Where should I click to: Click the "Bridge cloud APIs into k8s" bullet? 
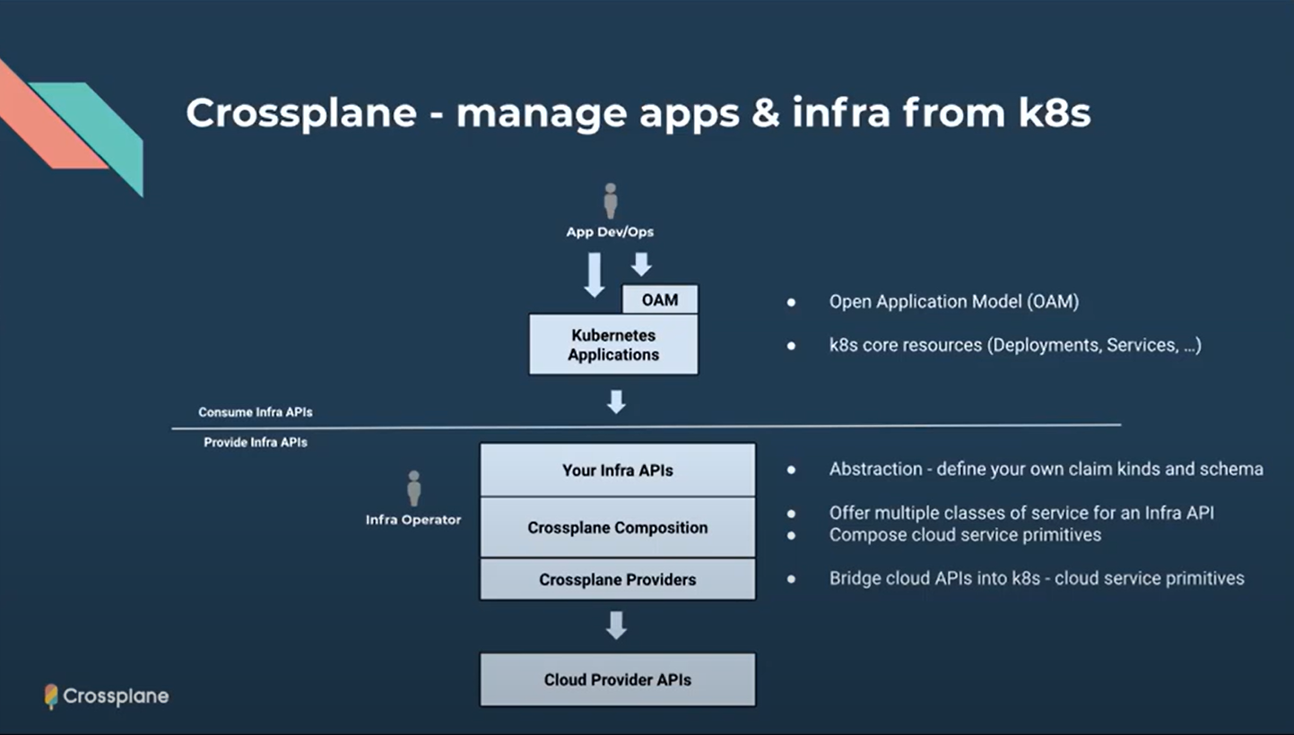point(1037,578)
